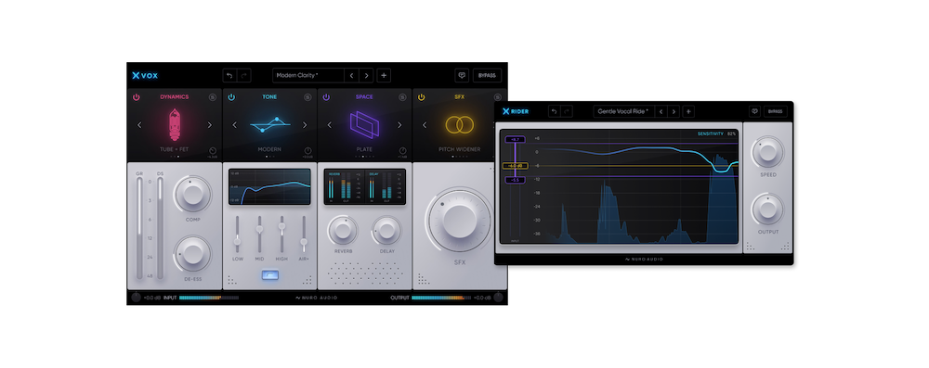The image size is (929, 368).
Task: Go to previous preset arrow in X Rider
Action: click(x=661, y=111)
